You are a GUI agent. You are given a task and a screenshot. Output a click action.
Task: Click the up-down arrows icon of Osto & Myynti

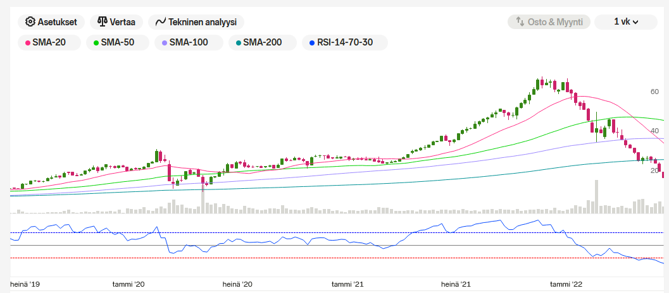coord(520,22)
